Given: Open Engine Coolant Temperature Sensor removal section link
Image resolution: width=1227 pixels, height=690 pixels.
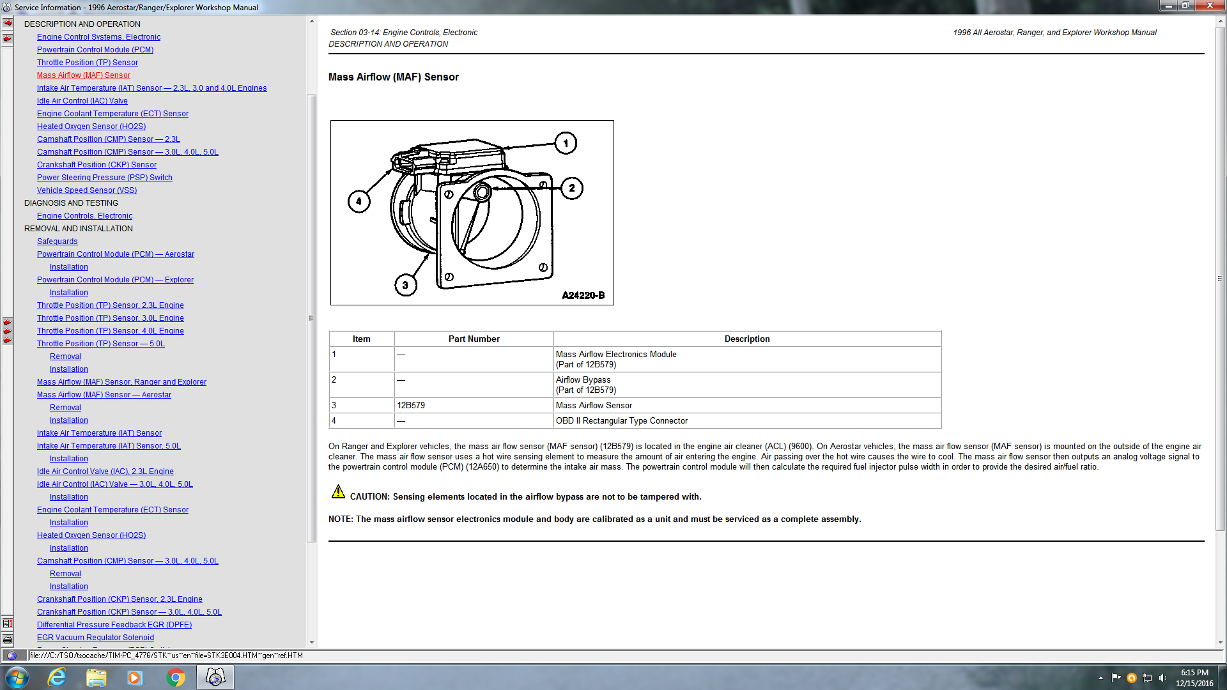Looking at the screenshot, I should 112,510.
